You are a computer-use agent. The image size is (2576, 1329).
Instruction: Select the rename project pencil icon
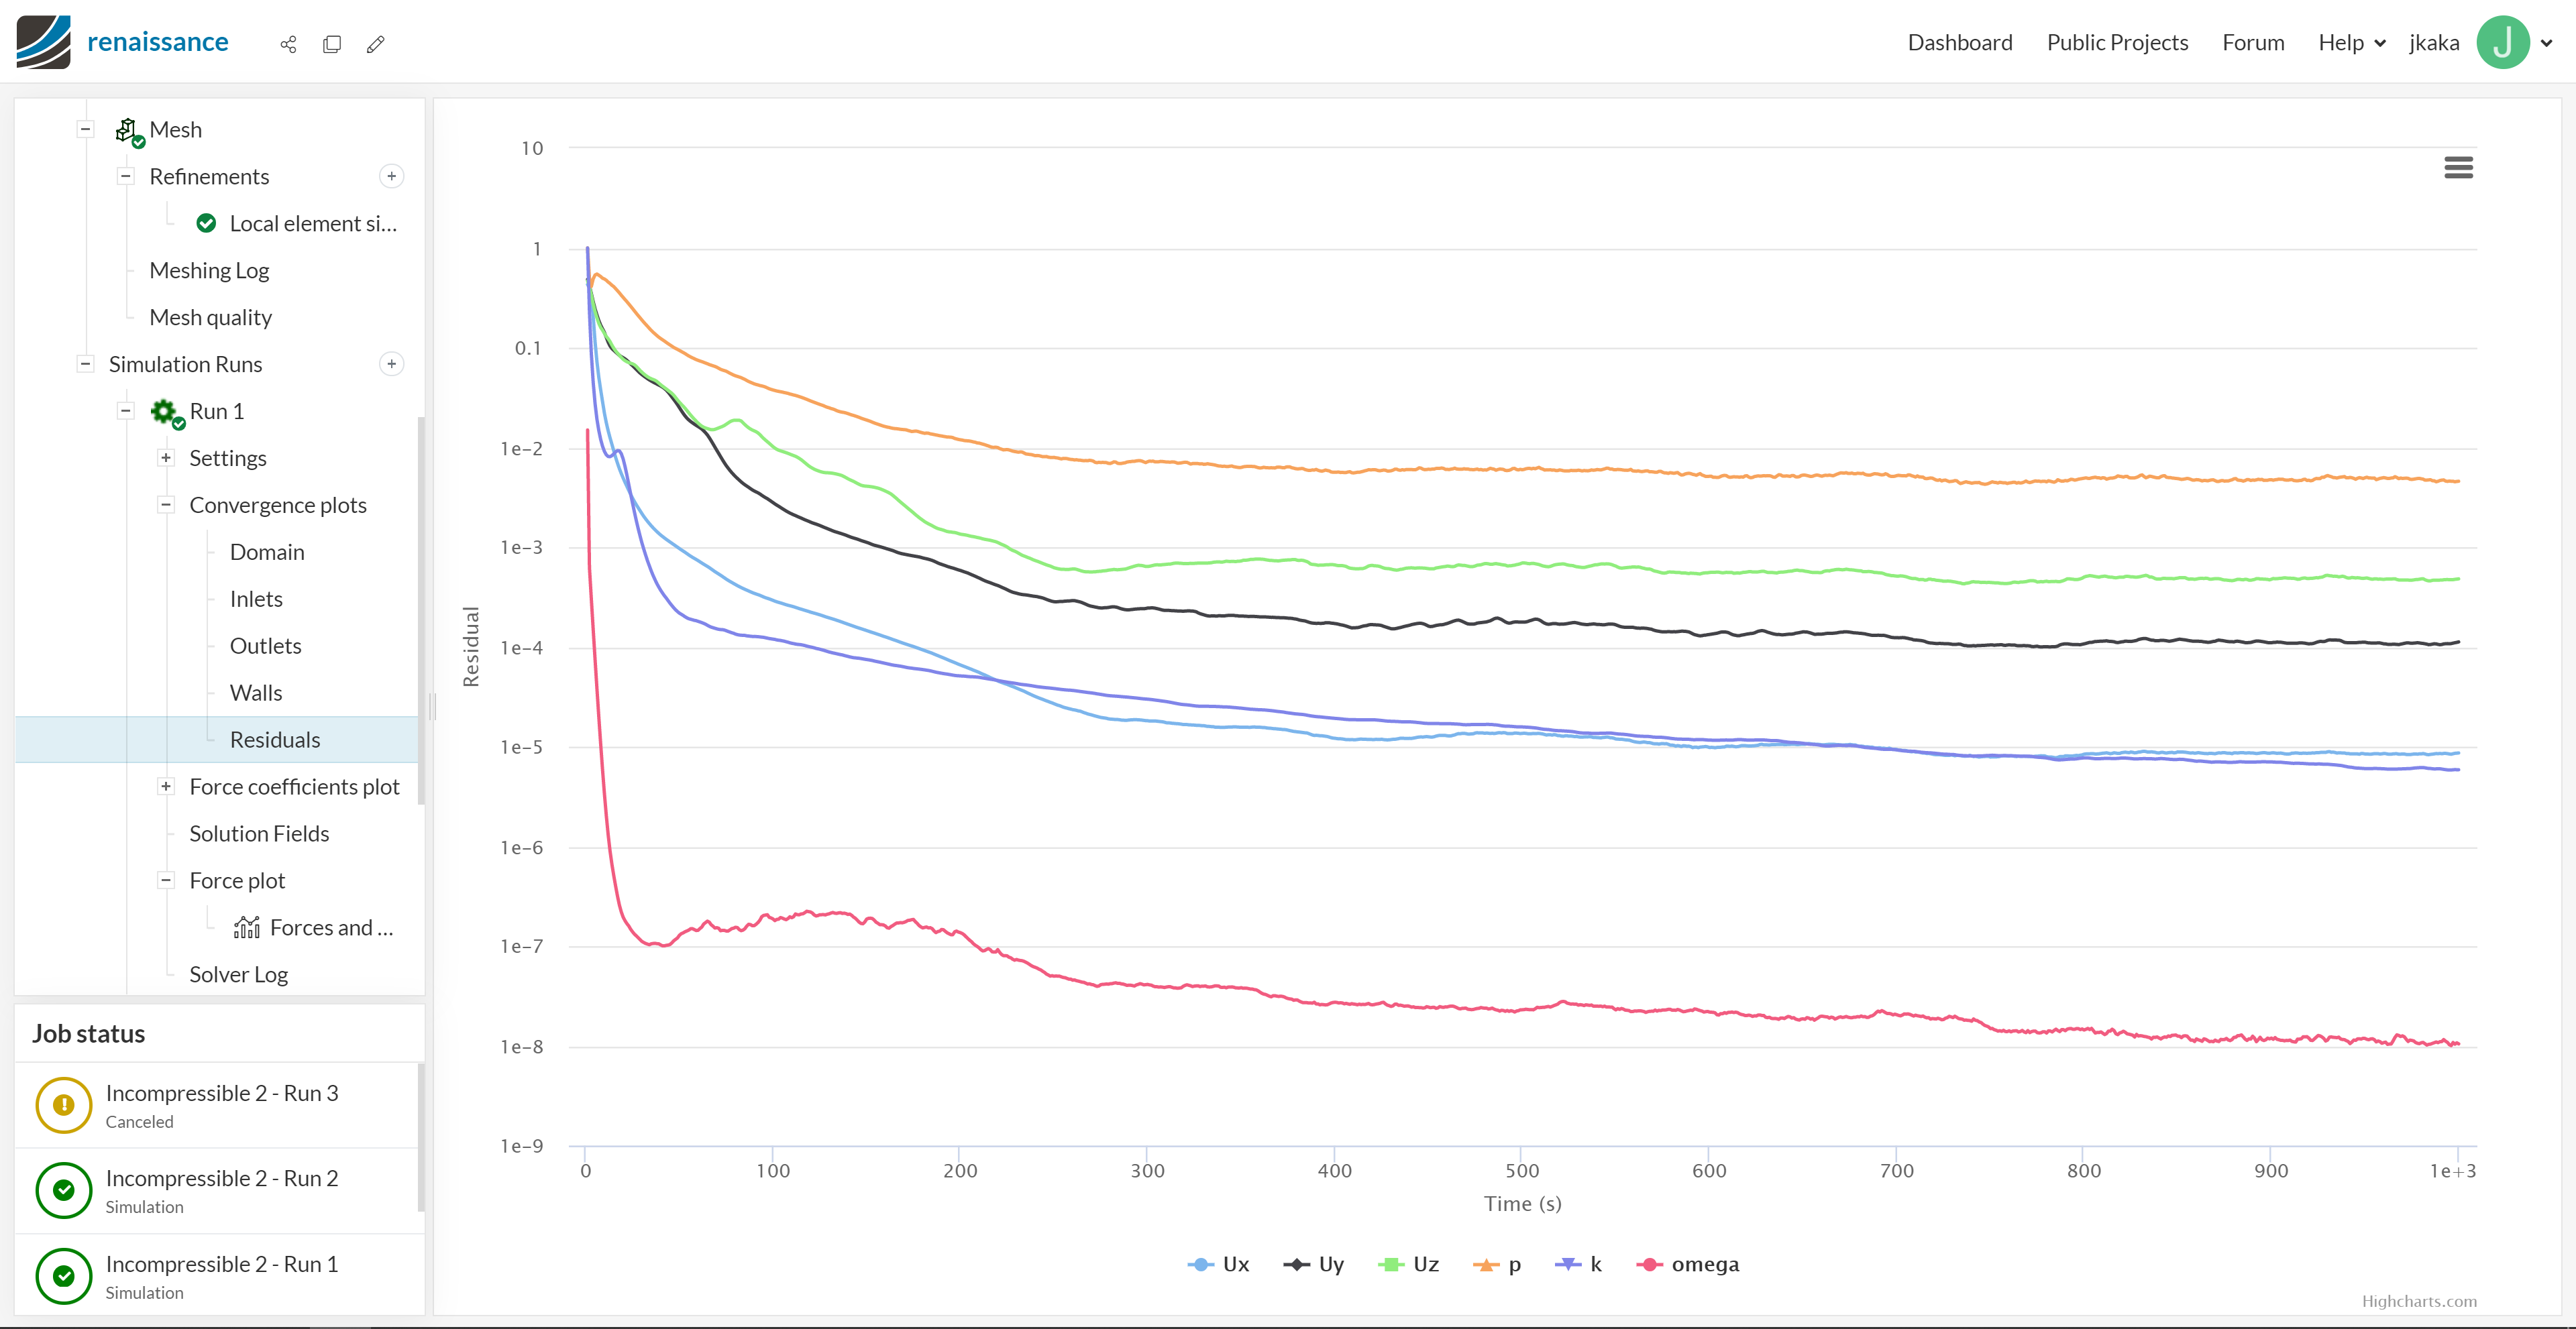(x=376, y=44)
